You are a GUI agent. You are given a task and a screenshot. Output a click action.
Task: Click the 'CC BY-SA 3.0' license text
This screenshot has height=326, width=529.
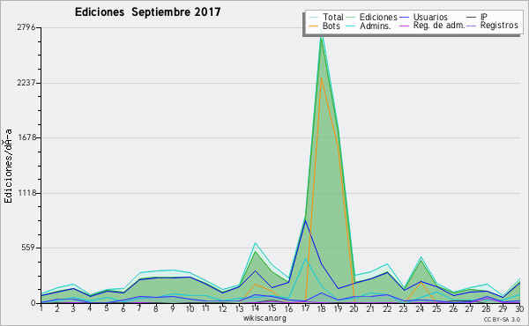coord(502,319)
